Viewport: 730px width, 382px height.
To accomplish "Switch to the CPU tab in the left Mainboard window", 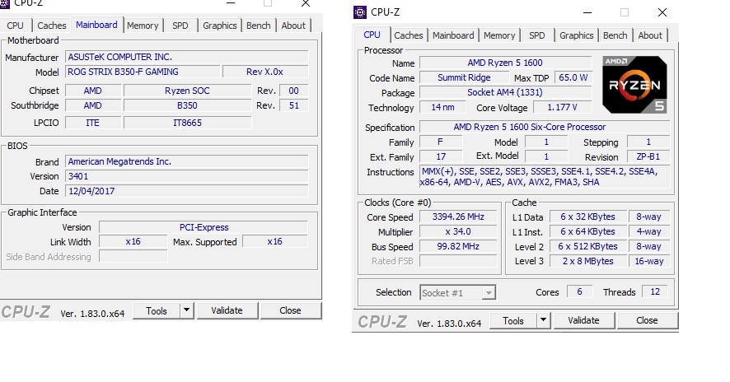I will pos(15,26).
